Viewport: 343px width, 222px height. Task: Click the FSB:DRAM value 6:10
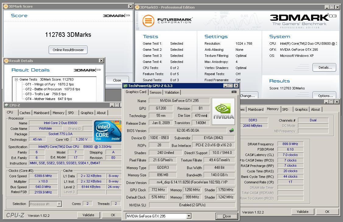[x=290, y=149]
